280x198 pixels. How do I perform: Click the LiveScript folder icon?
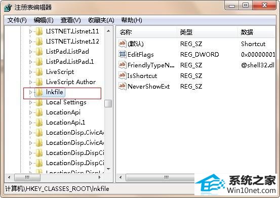pos(39,72)
